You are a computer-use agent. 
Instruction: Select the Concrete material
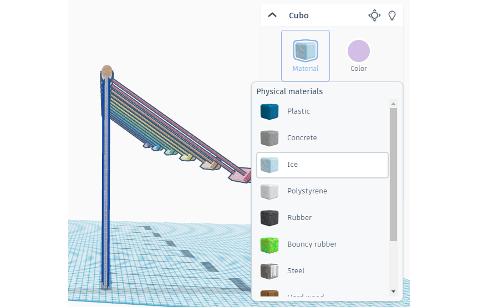[323, 138]
